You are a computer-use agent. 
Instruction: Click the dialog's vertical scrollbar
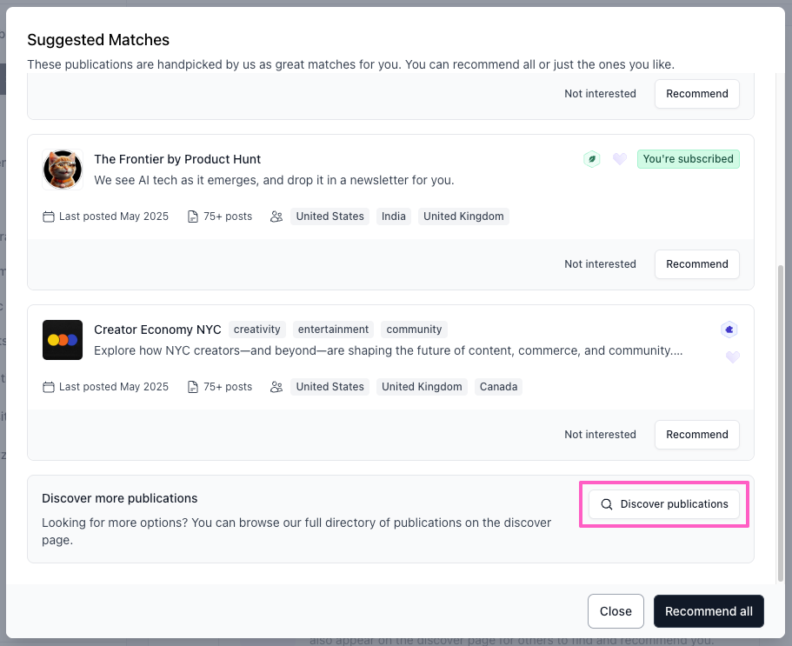point(780,417)
